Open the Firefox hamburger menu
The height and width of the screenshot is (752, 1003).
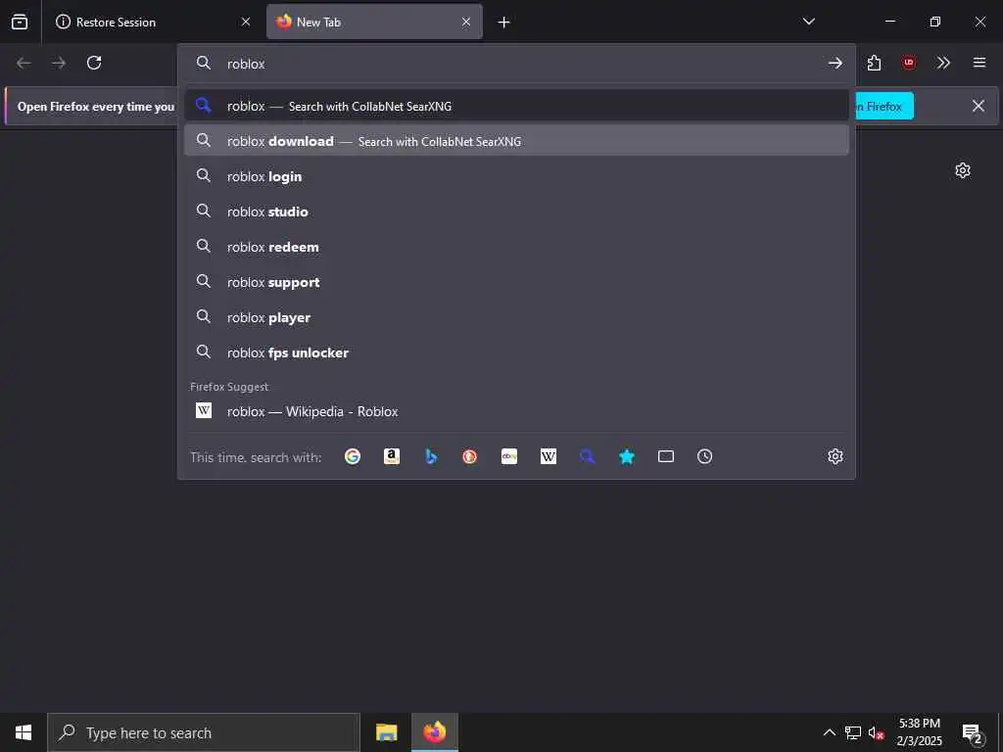coord(979,63)
